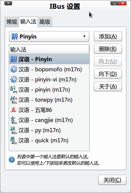
Task: Click the Pinyin icon in the combo box
Action: click(14, 37)
